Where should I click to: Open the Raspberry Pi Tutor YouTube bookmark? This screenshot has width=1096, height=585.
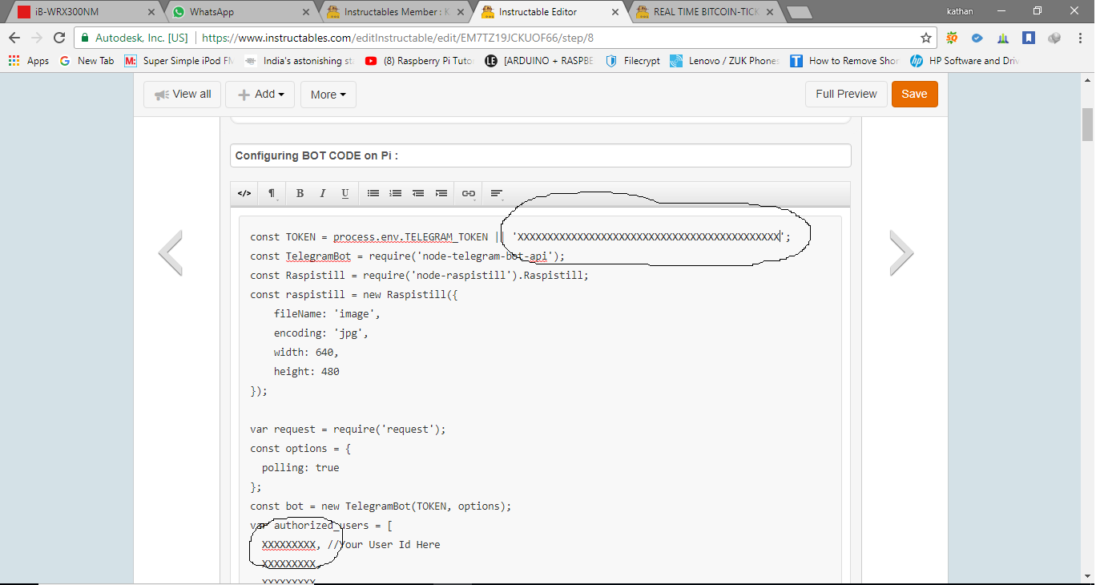[420, 61]
